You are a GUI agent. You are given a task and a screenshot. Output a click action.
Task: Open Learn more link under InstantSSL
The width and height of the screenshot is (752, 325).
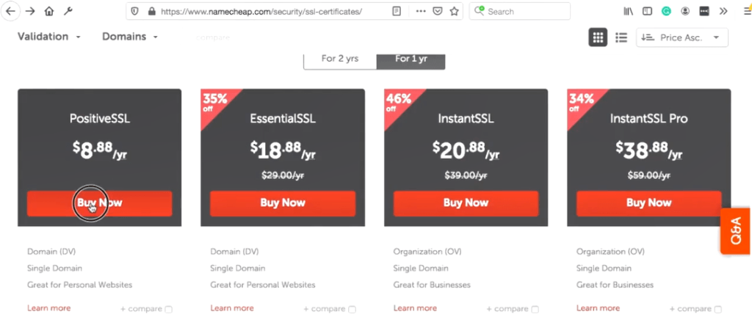(x=416, y=308)
